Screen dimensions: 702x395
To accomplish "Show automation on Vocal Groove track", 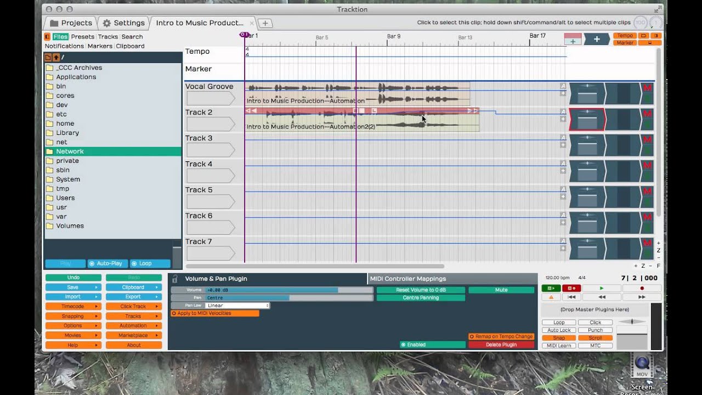I will point(563,86).
